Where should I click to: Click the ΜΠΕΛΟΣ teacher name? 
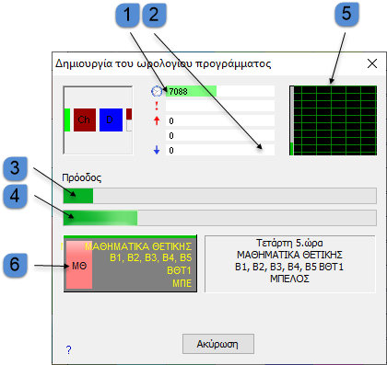click(x=289, y=279)
